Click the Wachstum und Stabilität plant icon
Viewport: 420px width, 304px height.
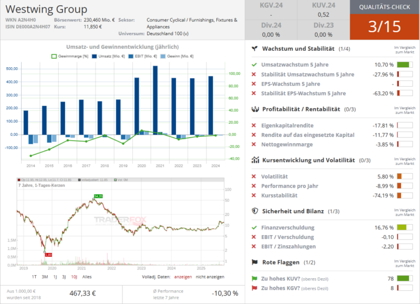(x=255, y=49)
